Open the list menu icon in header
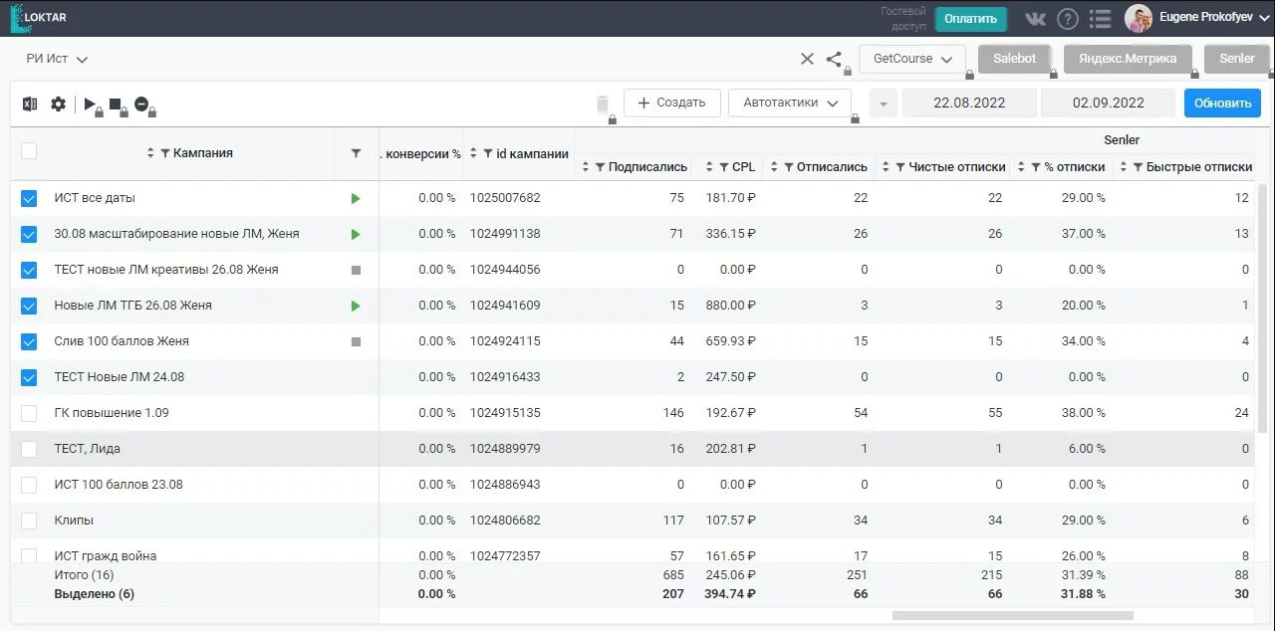The height and width of the screenshot is (631, 1275). [1100, 18]
